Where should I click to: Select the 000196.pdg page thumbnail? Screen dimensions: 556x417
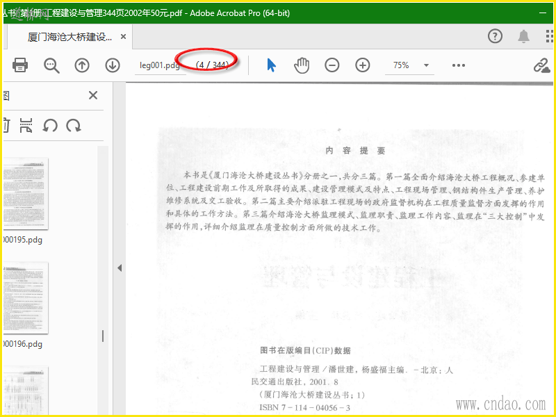26,298
